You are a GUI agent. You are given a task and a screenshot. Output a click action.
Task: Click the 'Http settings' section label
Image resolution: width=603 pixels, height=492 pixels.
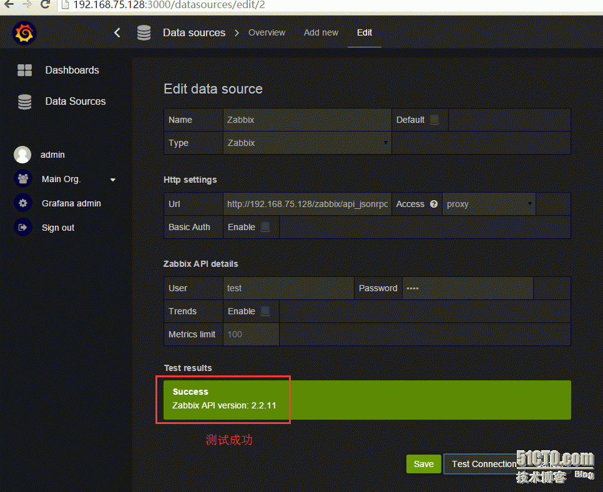click(190, 180)
